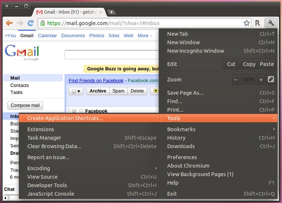282x203 pixels.
Task: Decrease zoom with the minus button
Action: (235, 79)
